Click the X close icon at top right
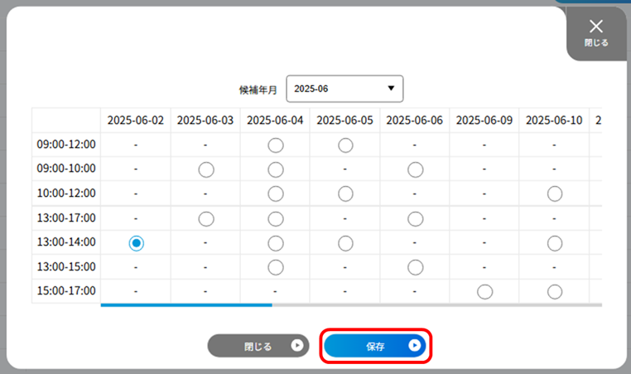The height and width of the screenshot is (374, 631). click(596, 26)
